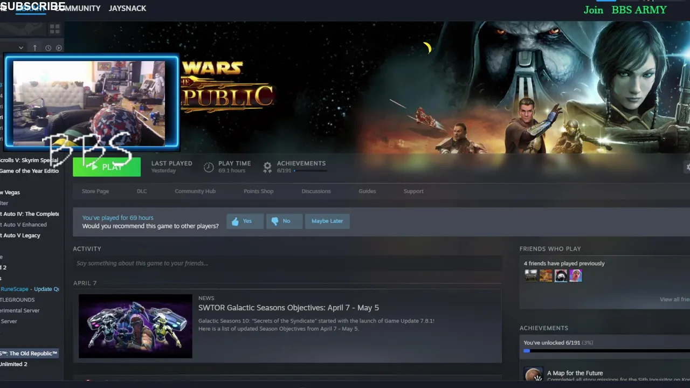The height and width of the screenshot is (388, 690).
Task: Click the thumbs-up icon
Action: pos(235,221)
